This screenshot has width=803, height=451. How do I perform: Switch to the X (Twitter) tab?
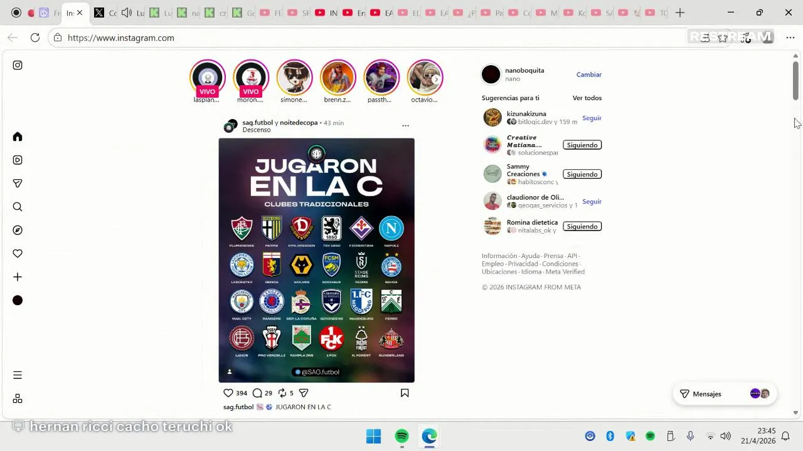click(98, 13)
